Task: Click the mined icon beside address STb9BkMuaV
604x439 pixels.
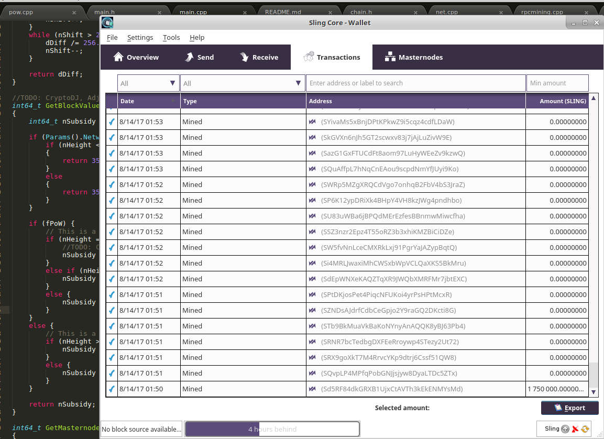Action: coord(312,326)
